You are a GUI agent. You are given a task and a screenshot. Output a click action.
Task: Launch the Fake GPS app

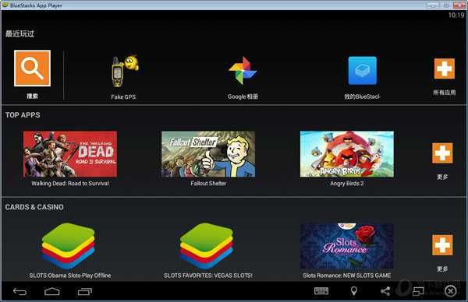pos(124,71)
